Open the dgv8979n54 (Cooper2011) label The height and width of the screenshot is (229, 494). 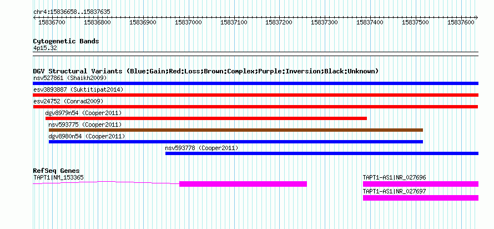[x=83, y=113]
